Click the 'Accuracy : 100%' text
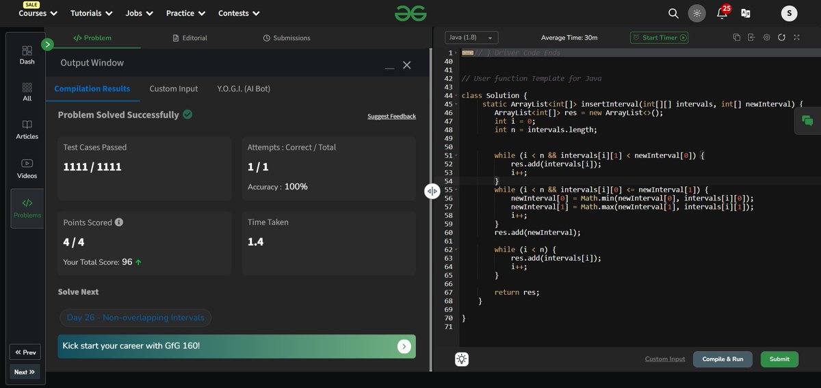 tap(278, 187)
